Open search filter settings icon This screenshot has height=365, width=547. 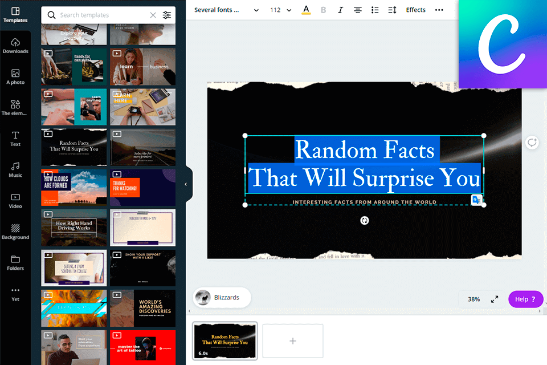[x=166, y=15]
